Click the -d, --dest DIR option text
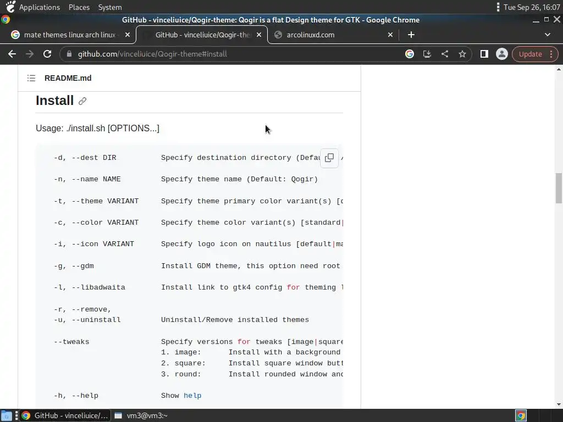 [x=85, y=158]
